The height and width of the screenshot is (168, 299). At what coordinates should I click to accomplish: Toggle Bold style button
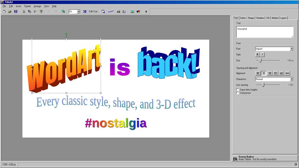[258, 54]
